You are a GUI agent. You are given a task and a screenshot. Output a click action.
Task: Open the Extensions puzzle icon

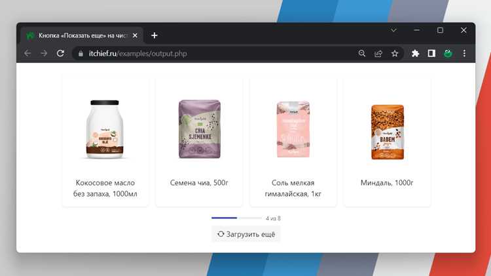[415, 53]
